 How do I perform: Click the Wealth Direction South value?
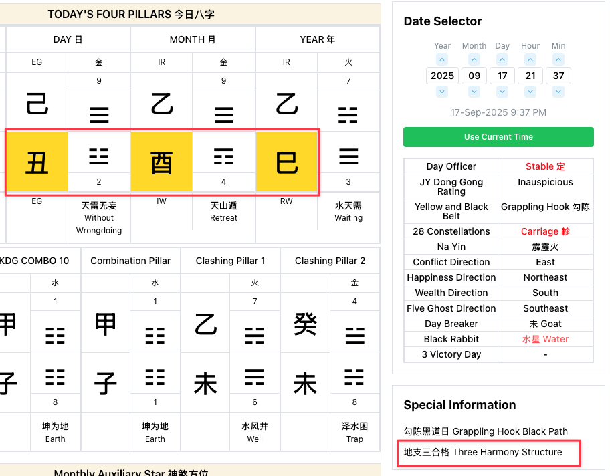pos(546,293)
